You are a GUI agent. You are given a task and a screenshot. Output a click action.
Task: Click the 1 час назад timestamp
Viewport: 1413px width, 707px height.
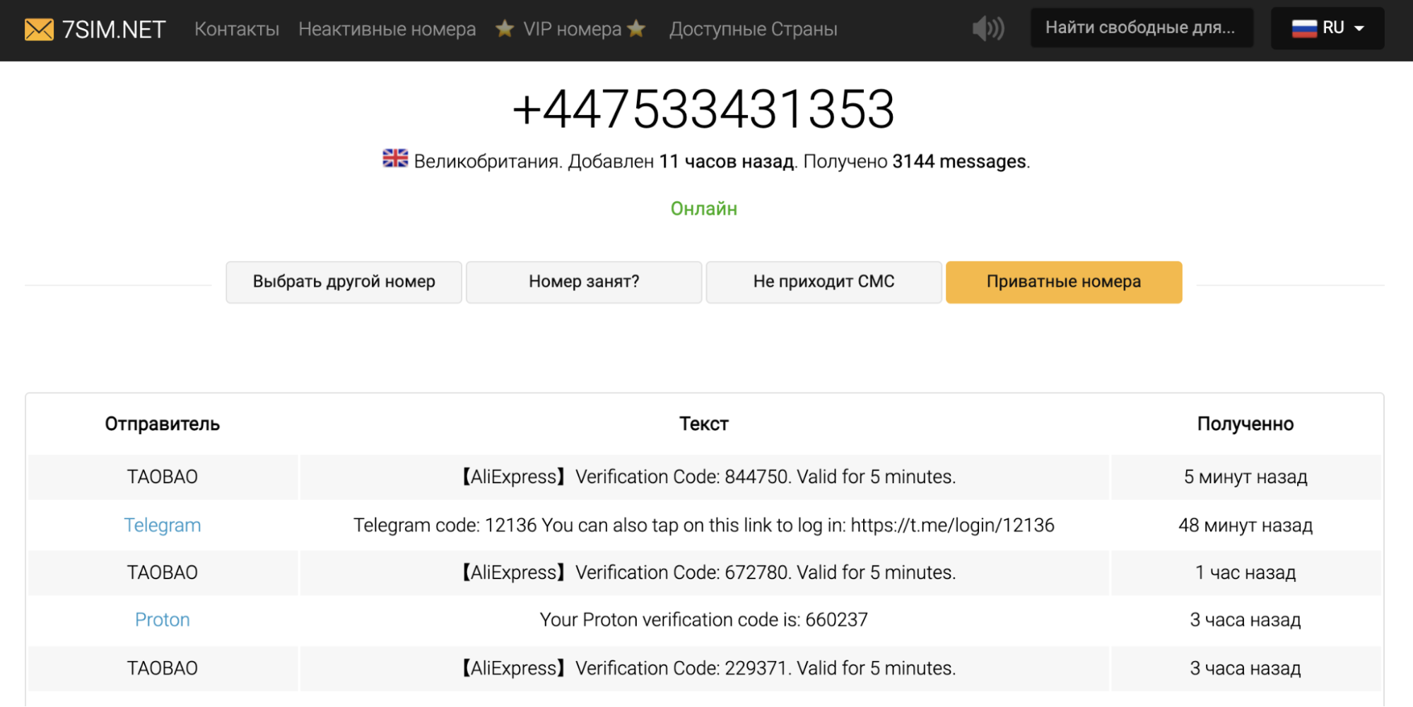coord(1245,573)
